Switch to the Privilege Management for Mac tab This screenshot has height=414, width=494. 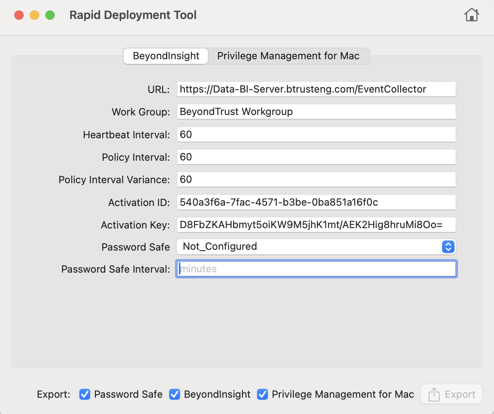288,56
